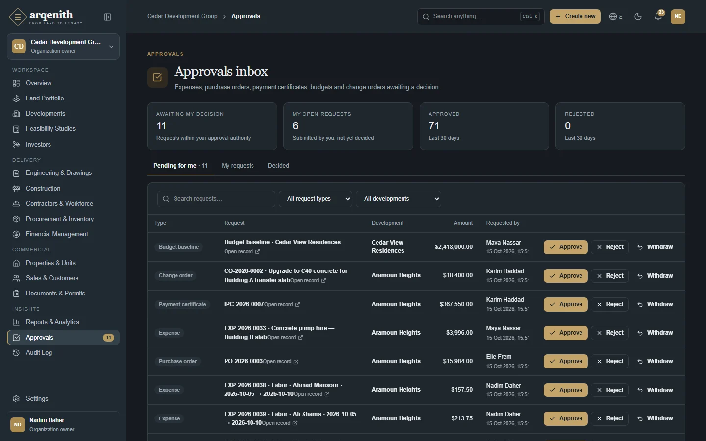Withdraw EXP-2026-0039 Ali Shams expense
Viewport: 706px width, 441px height.
click(x=655, y=418)
